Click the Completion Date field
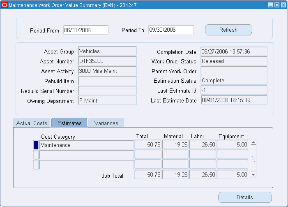288x207 pixels. click(234, 51)
